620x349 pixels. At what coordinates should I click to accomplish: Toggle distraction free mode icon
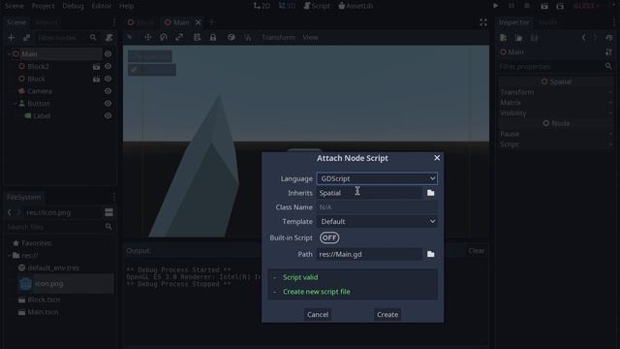(x=483, y=22)
